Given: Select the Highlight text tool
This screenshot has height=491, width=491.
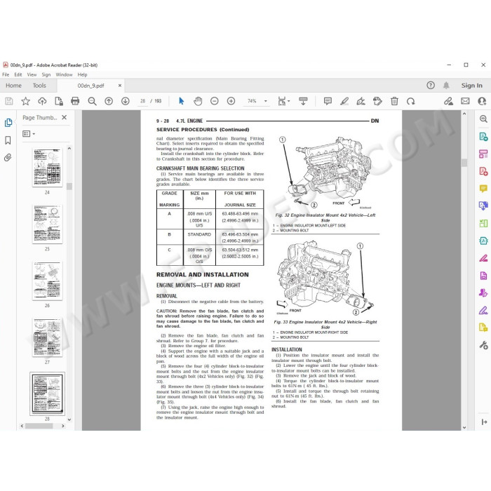Looking at the screenshot, I should pos(344,101).
